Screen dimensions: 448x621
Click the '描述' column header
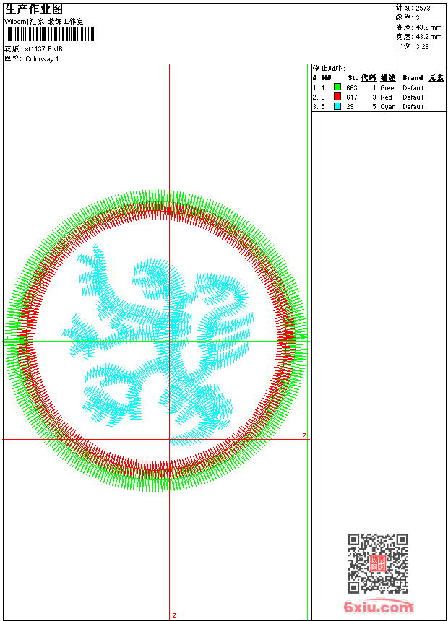[x=388, y=78]
